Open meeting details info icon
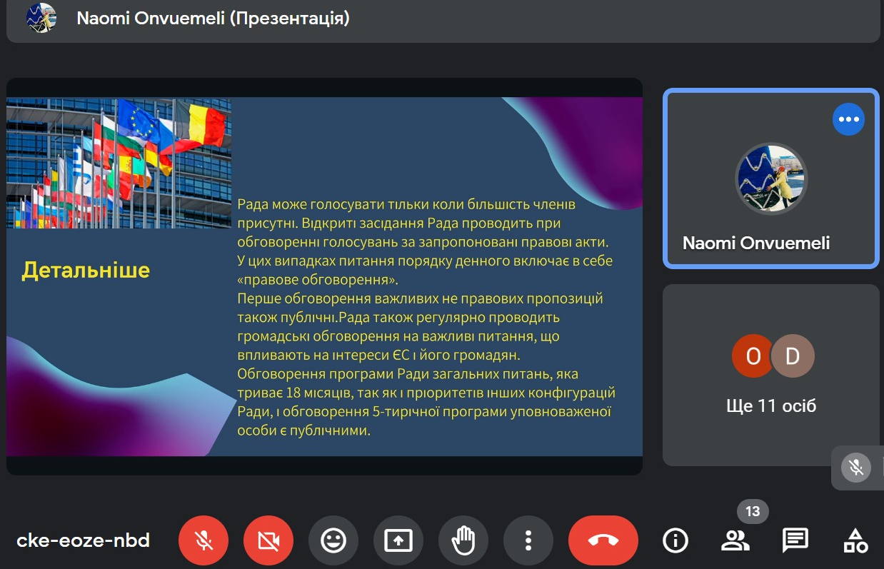This screenshot has width=884, height=569. click(x=675, y=540)
